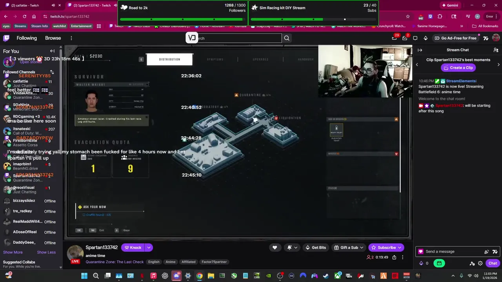Click Show More in followed channels

coord(13,252)
